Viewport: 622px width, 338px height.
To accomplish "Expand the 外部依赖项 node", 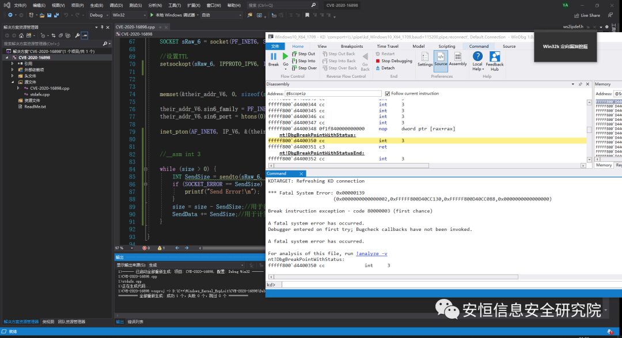I will [12, 70].
